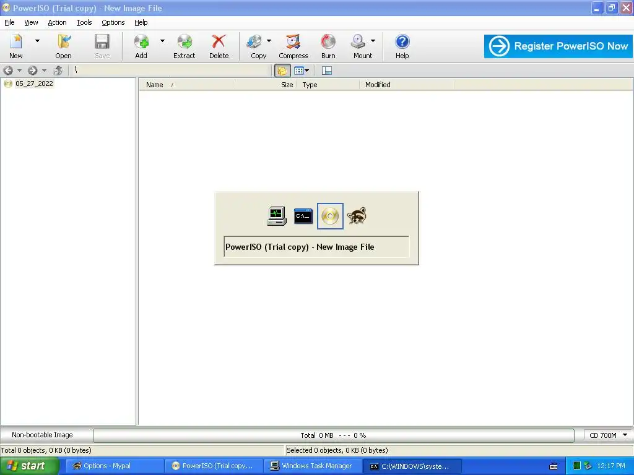Image resolution: width=634 pixels, height=475 pixels.
Task: Select Task Manager icon in task switcher
Action: pos(277,216)
